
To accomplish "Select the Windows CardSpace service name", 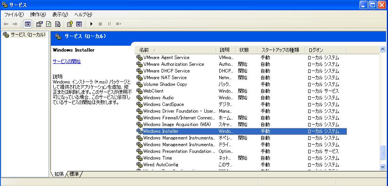I will (164, 104).
